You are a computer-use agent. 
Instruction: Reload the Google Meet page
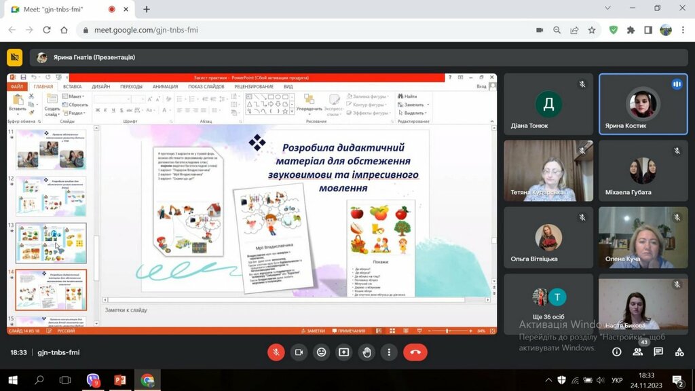(x=46, y=30)
